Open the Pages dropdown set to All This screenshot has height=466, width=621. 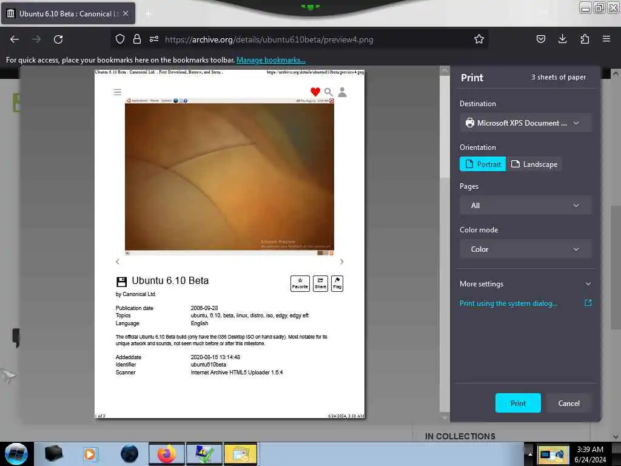click(x=526, y=205)
